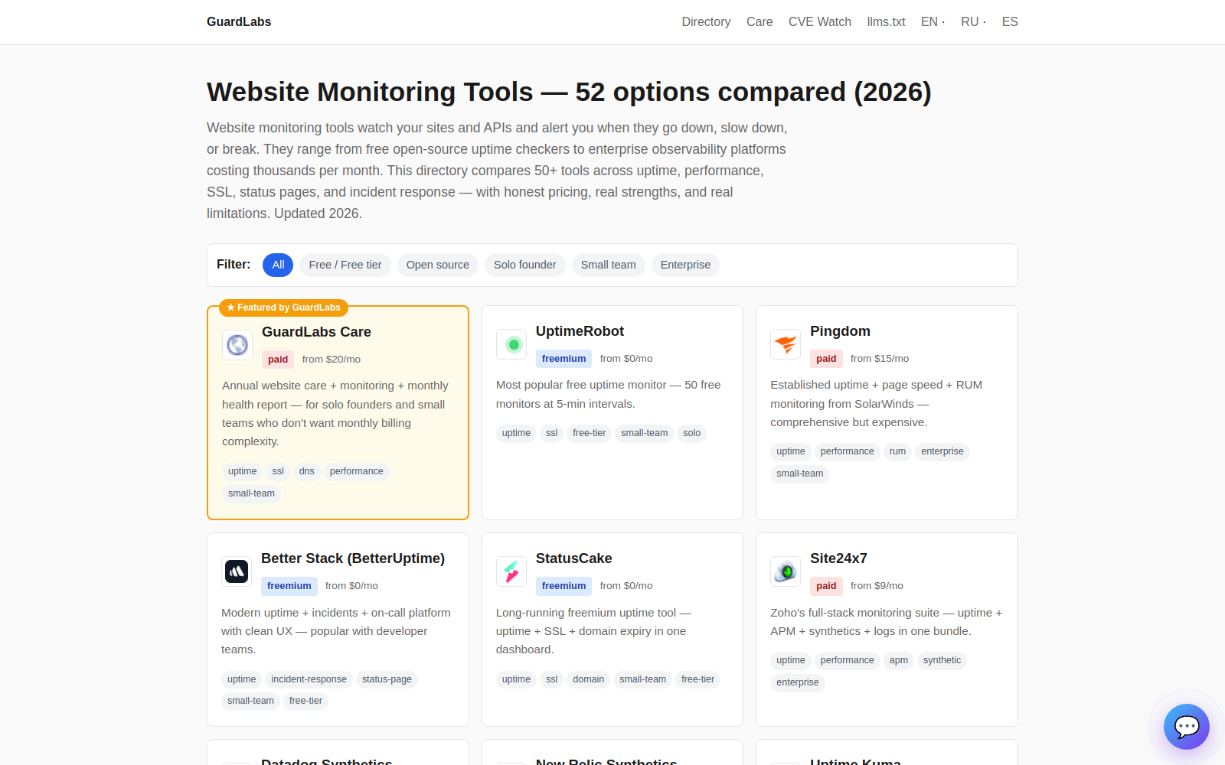Click the StatusCake lightning logo
1225x765 pixels.
511,571
